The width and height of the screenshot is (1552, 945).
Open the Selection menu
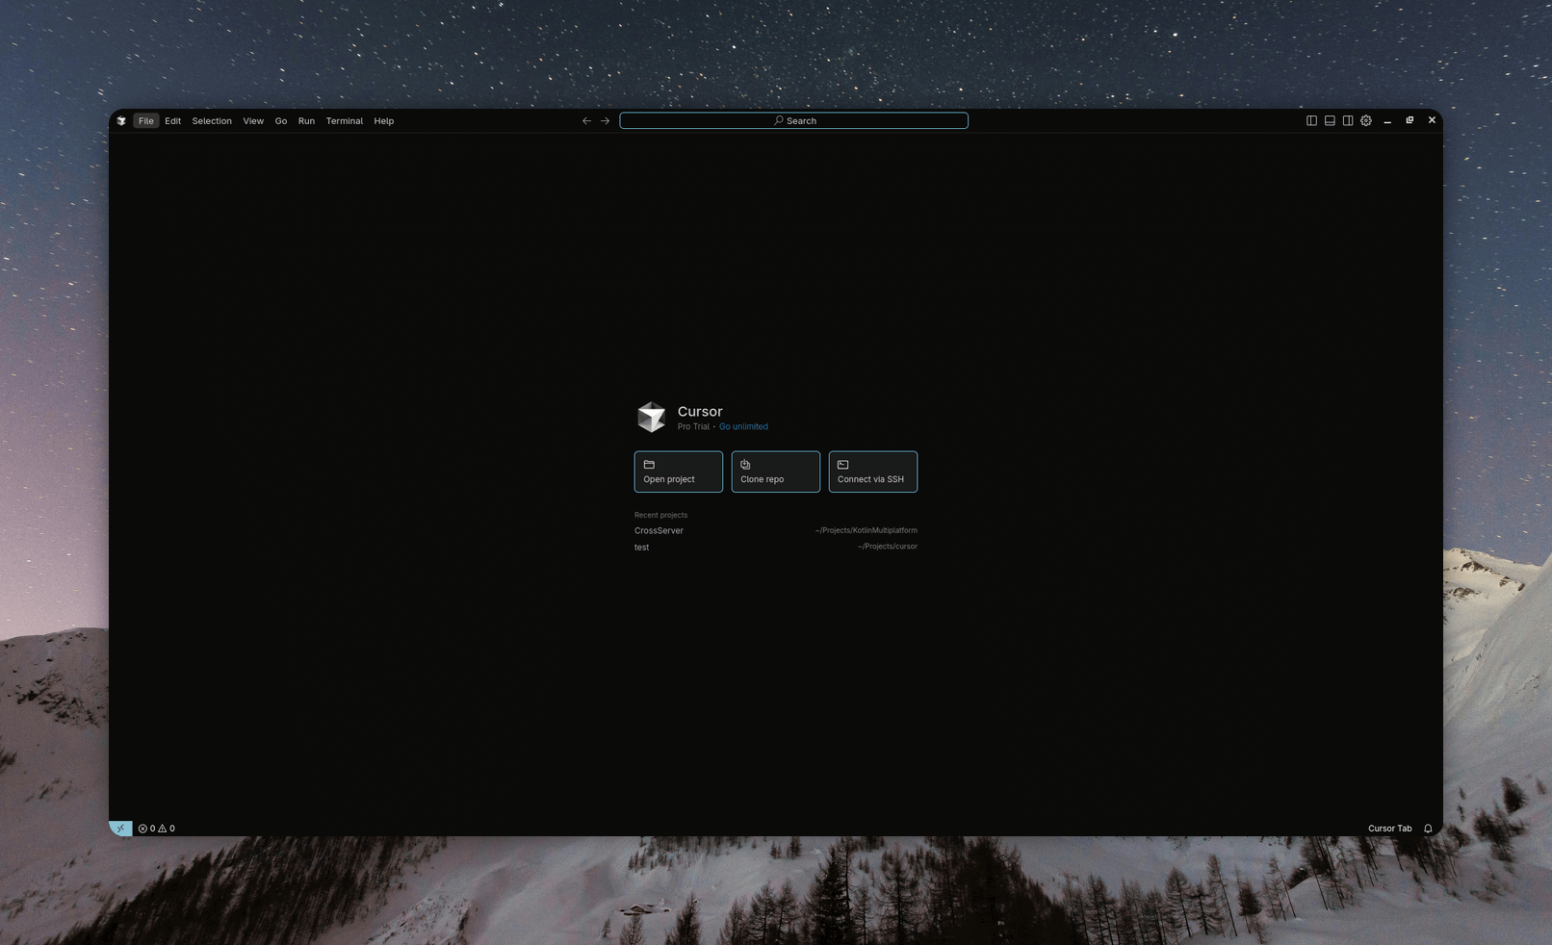212,121
